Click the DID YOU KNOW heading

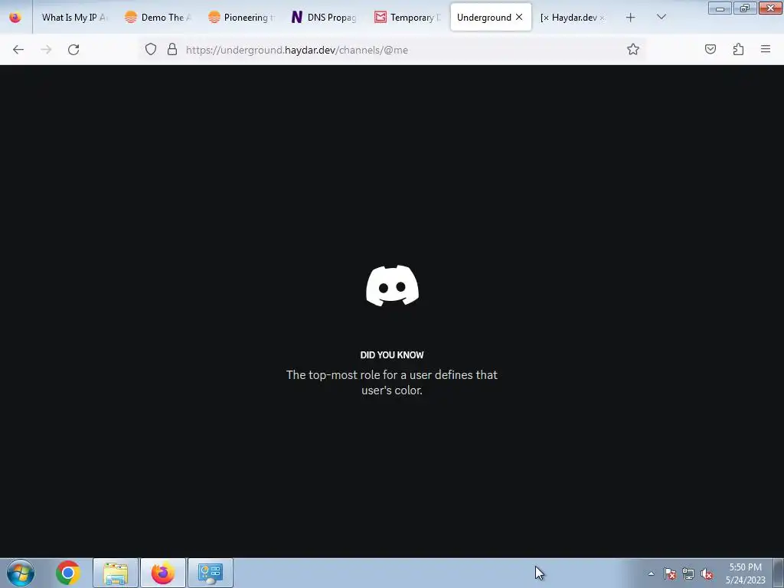(x=392, y=355)
